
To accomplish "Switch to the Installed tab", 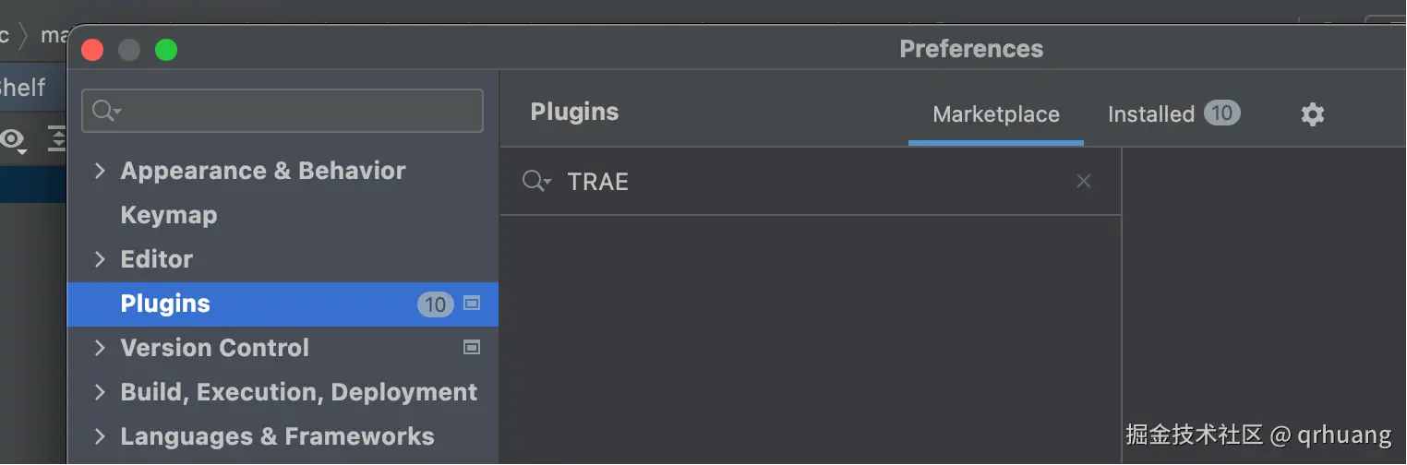I will pyautogui.click(x=1150, y=114).
